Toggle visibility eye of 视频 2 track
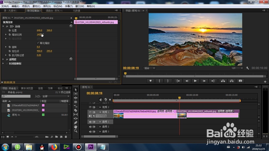 90,107
